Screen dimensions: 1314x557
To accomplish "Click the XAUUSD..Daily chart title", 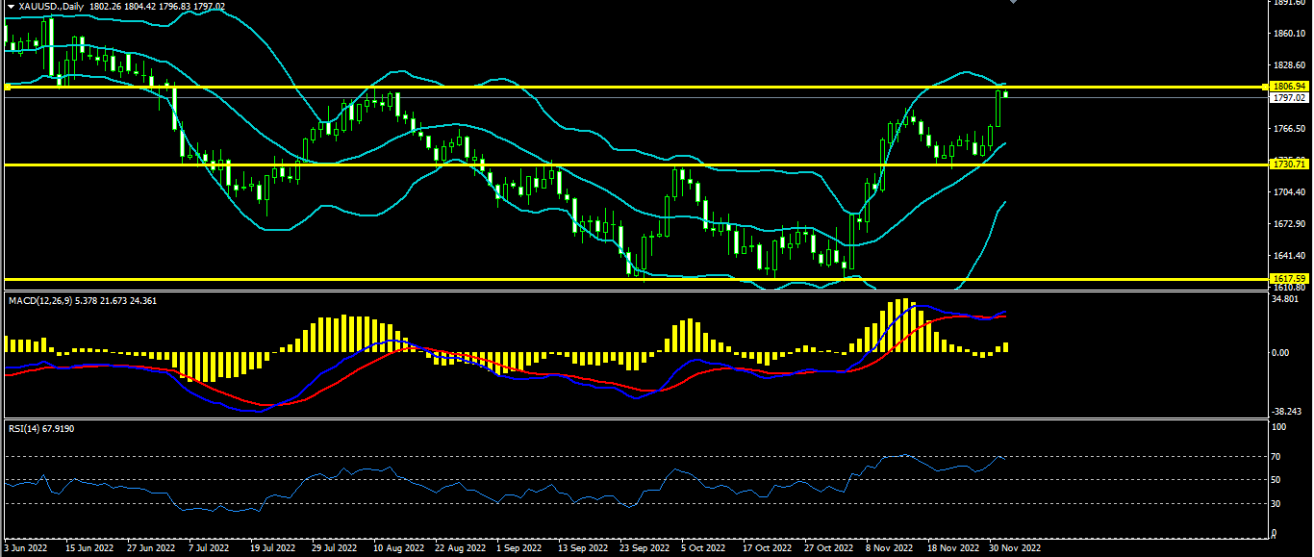I will pyautogui.click(x=49, y=6).
